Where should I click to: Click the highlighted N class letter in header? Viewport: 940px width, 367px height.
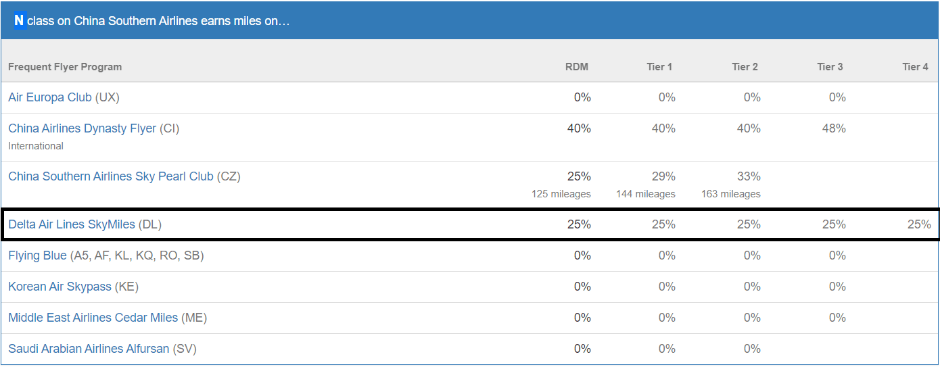[x=19, y=21]
